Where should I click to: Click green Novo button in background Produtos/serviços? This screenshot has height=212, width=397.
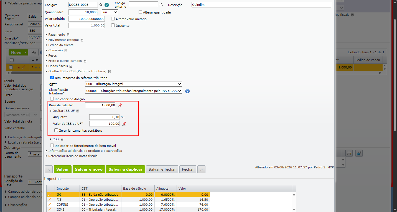coord(18,52)
